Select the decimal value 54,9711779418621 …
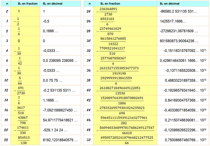Screen dimensions: 210x146 [x=59, y=120]
